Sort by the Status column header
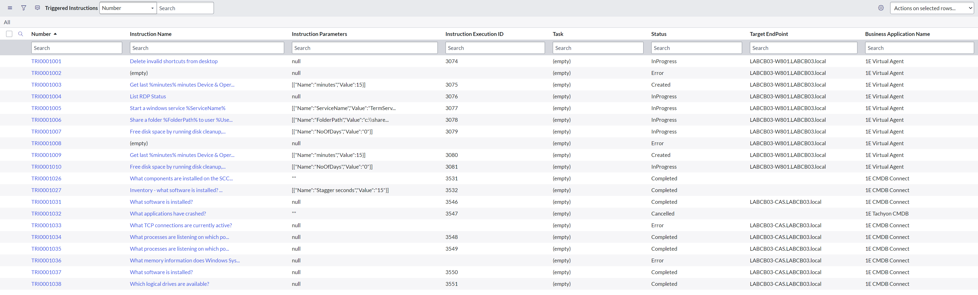The width and height of the screenshot is (978, 295). [659, 34]
